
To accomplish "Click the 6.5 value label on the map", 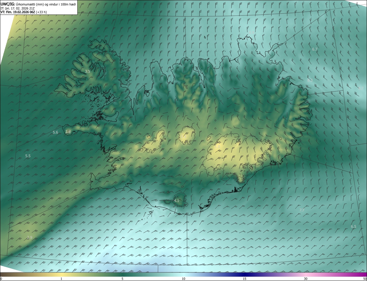I will tap(354, 226).
